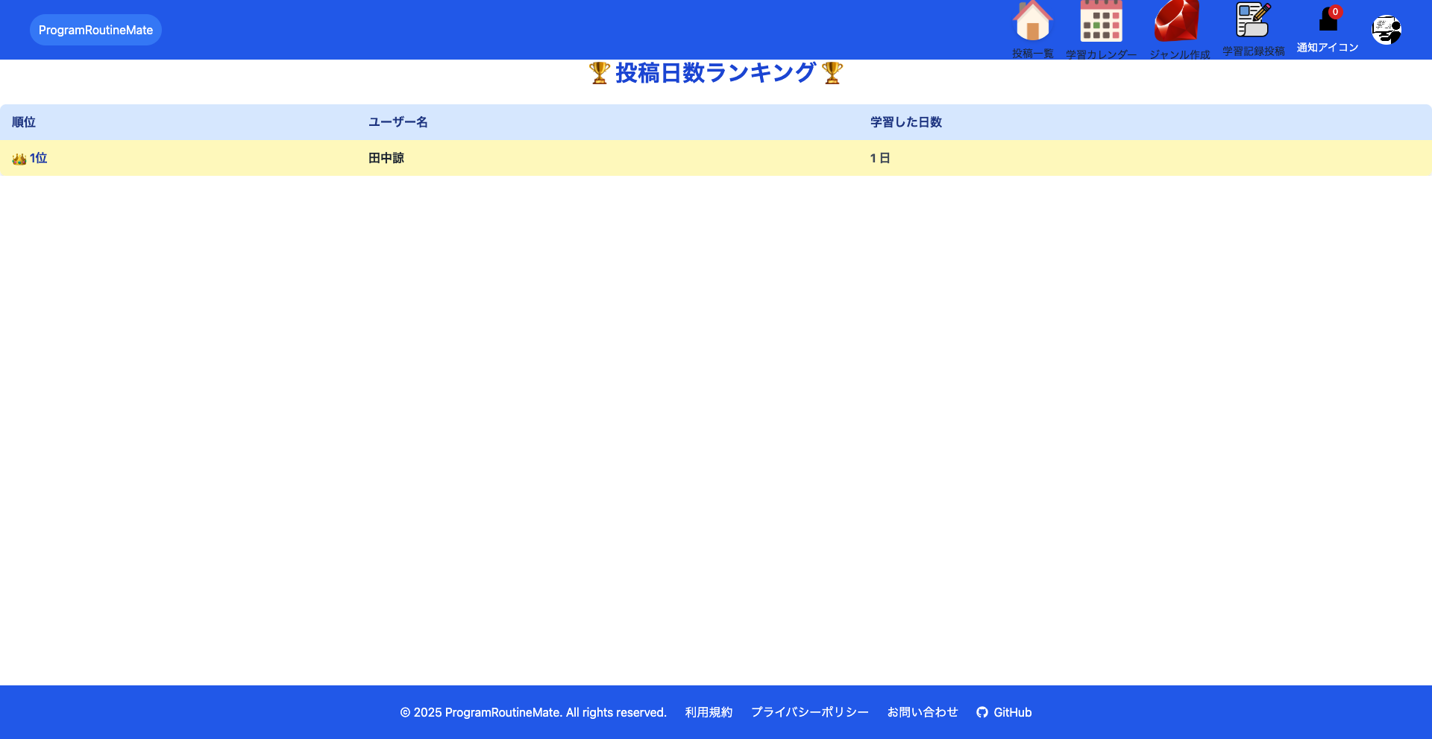This screenshot has width=1432, height=739.
Task: Click user name 田中諒
Action: [386, 158]
